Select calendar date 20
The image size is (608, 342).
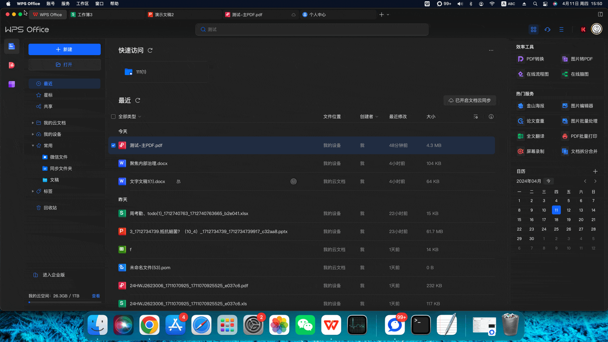[581, 219]
